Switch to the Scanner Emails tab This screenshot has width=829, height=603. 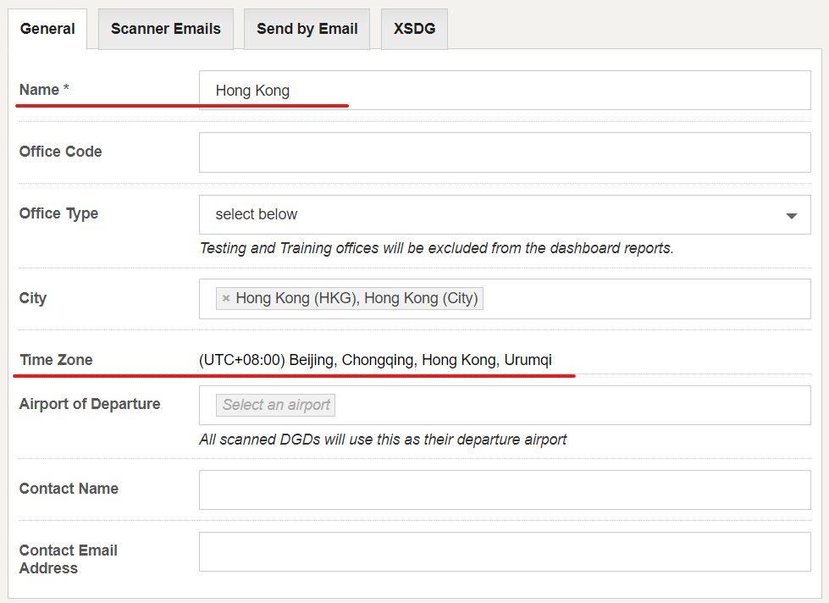(165, 29)
